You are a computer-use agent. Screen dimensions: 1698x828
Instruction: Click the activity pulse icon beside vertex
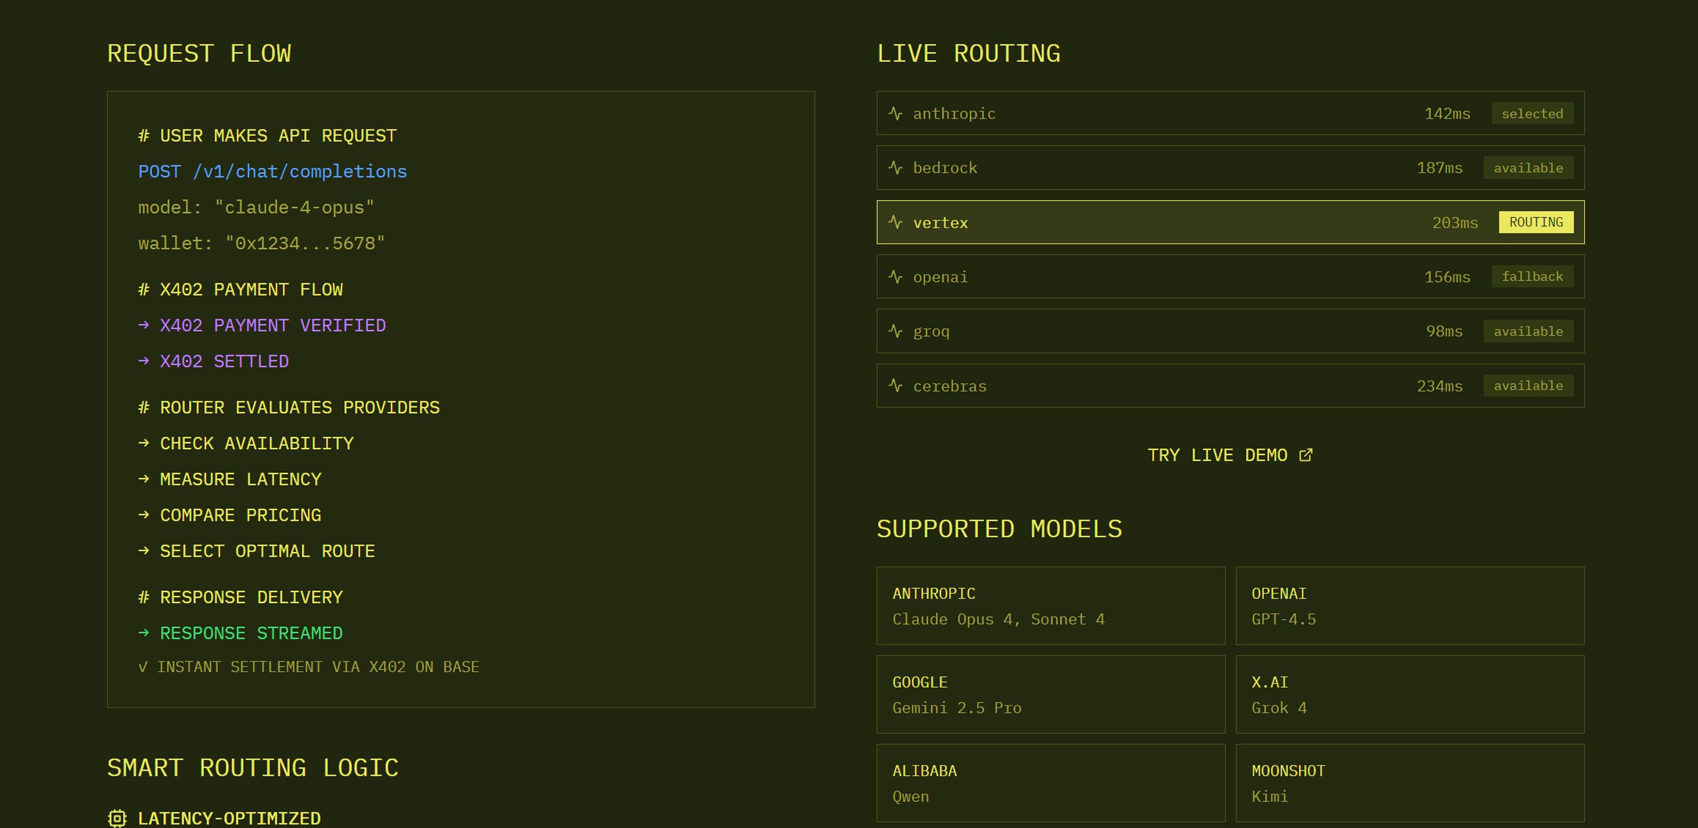coord(895,222)
